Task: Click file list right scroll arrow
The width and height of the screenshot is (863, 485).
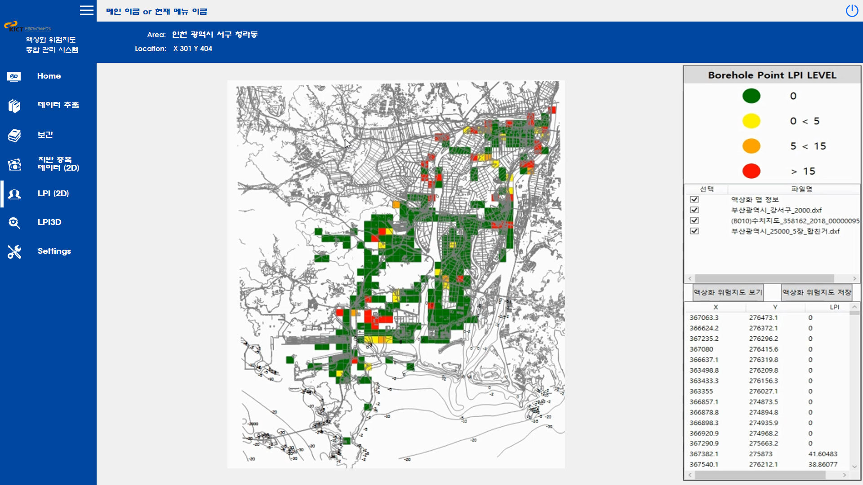Action: [x=854, y=278]
